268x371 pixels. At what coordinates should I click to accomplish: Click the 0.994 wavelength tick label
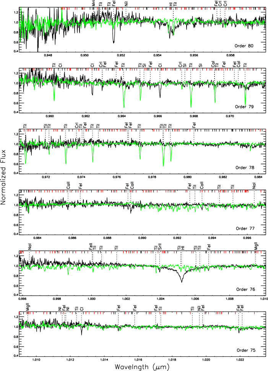click(212, 238)
